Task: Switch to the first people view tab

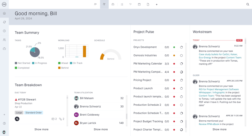Action: pyautogui.click(x=96, y=4)
